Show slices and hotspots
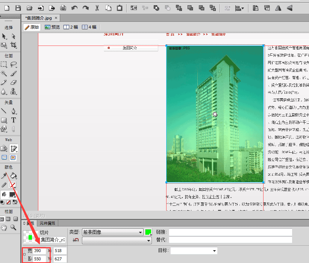 point(14,157)
